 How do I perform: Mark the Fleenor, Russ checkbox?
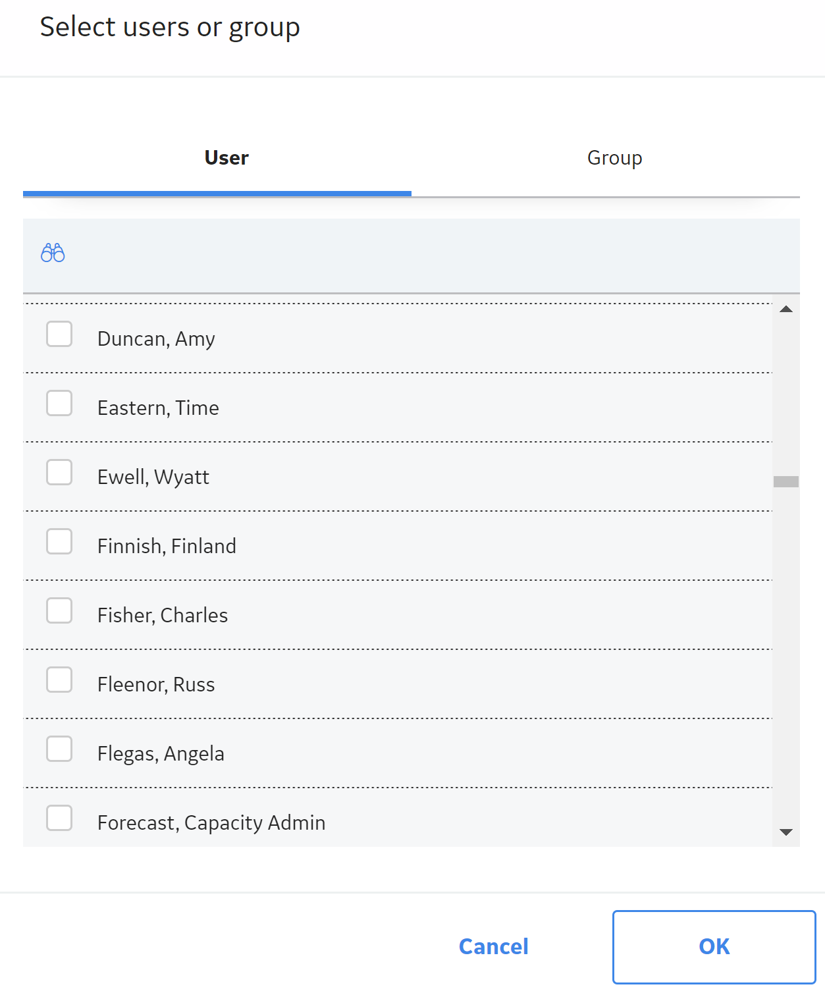(59, 680)
